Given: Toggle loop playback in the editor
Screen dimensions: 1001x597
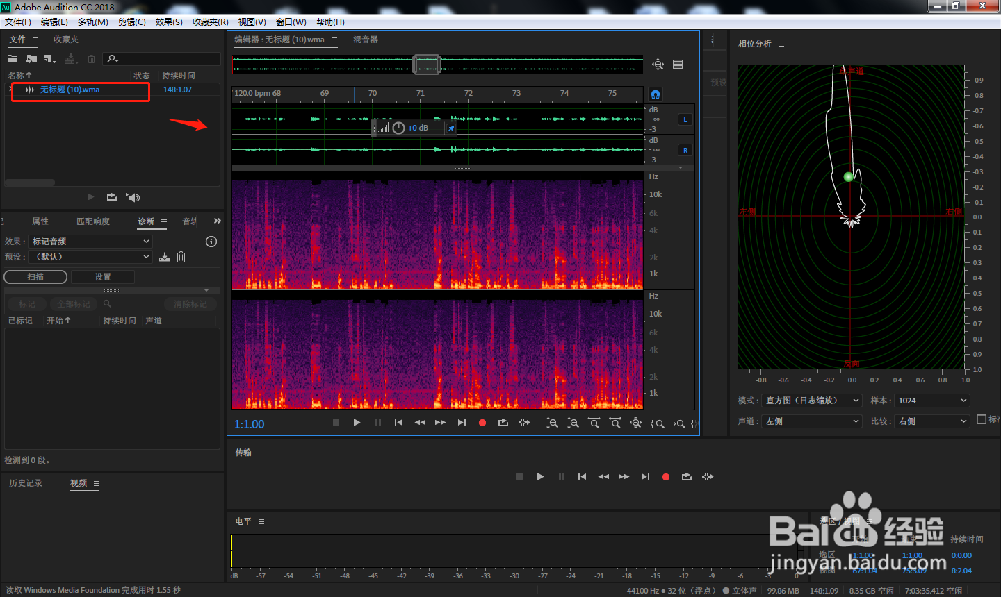Looking at the screenshot, I should (x=503, y=423).
